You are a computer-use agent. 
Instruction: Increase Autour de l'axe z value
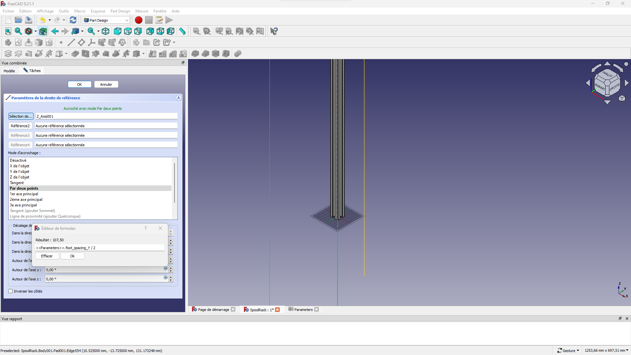click(171, 277)
